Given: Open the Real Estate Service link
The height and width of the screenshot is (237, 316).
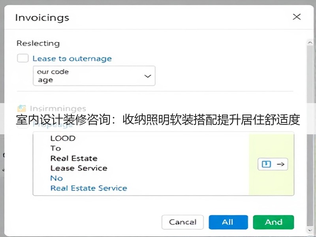Looking at the screenshot, I should pyautogui.click(x=88, y=188).
